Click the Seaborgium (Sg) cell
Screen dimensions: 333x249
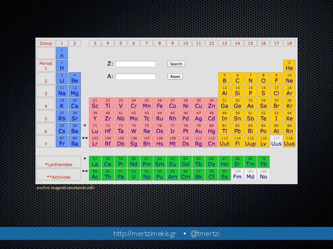pos(134,141)
